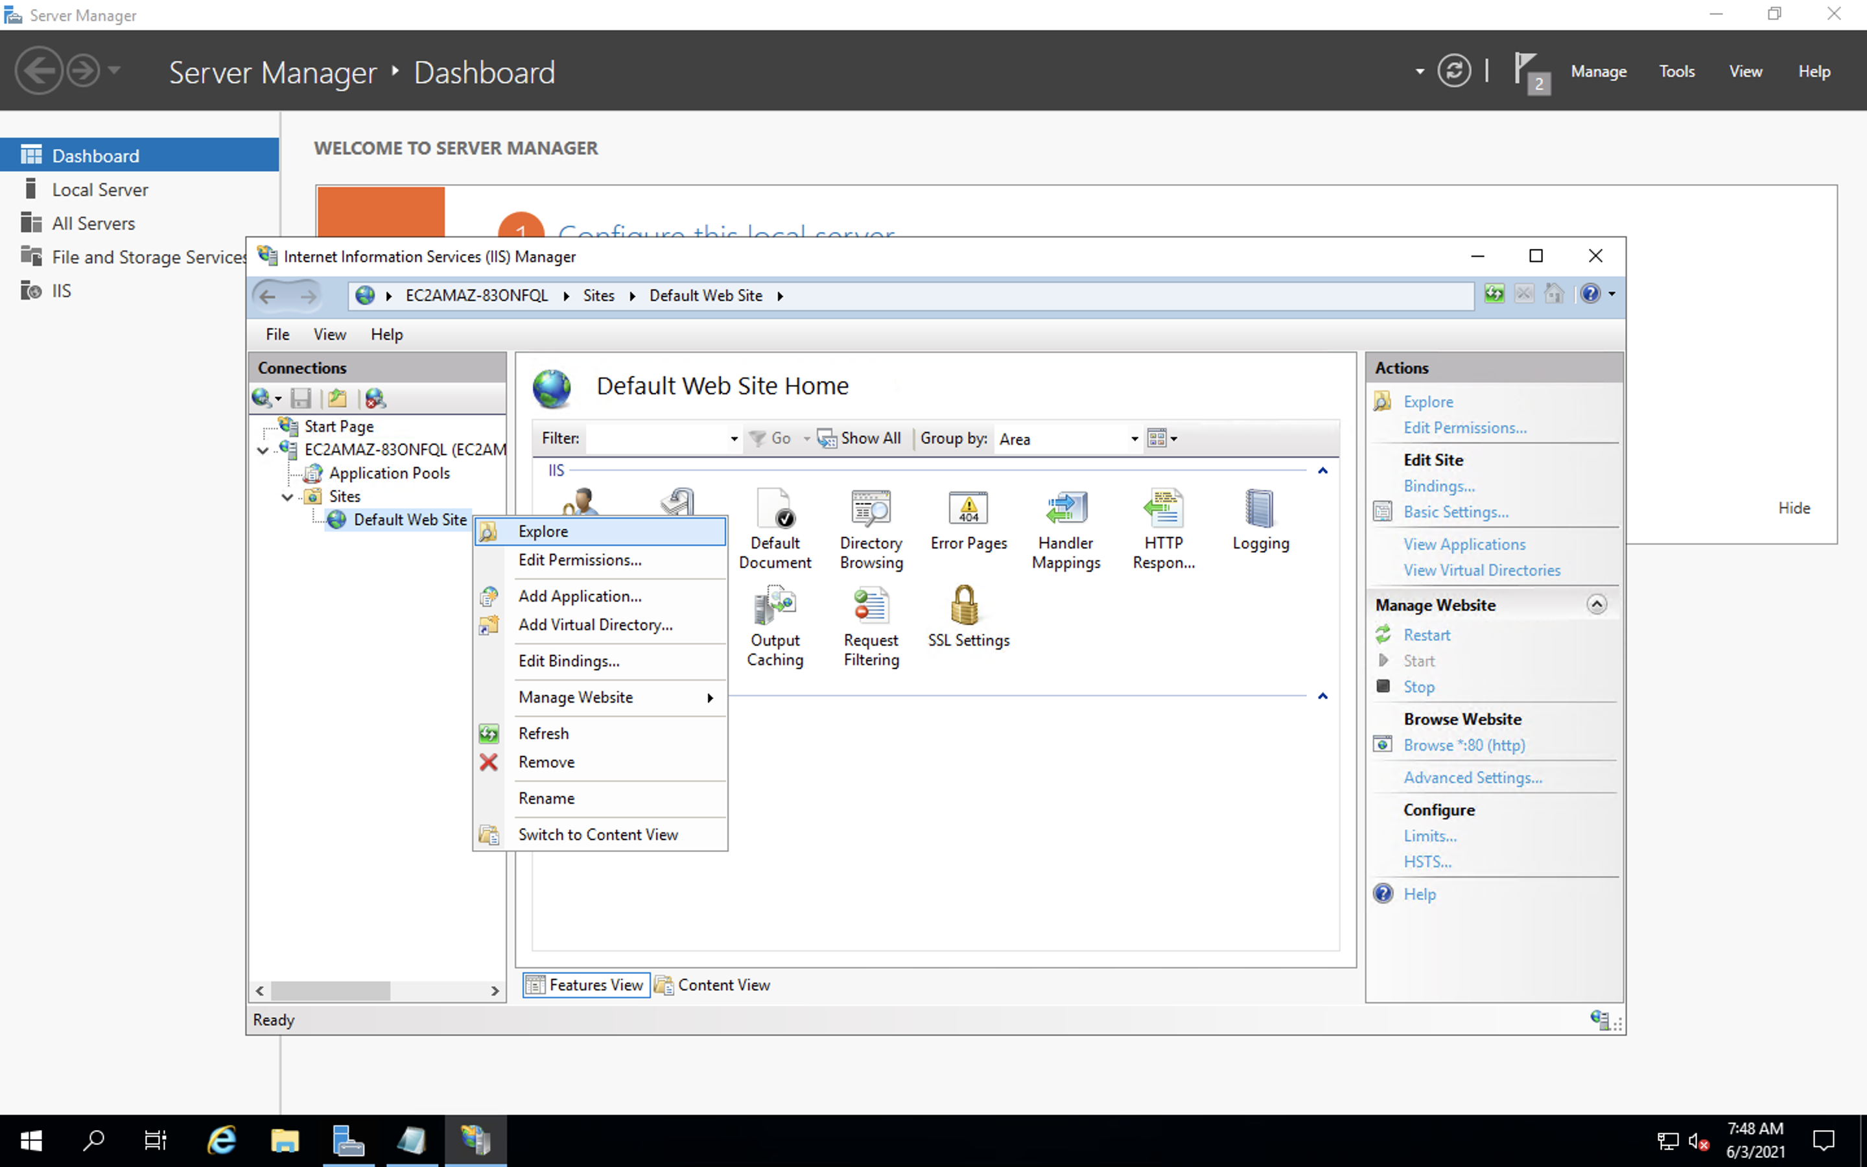Collapse the Manage Website actions section
Viewport: 1867px width, 1167px height.
[1596, 604]
